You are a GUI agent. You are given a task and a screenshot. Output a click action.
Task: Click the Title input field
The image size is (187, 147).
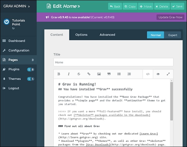(x=113, y=62)
